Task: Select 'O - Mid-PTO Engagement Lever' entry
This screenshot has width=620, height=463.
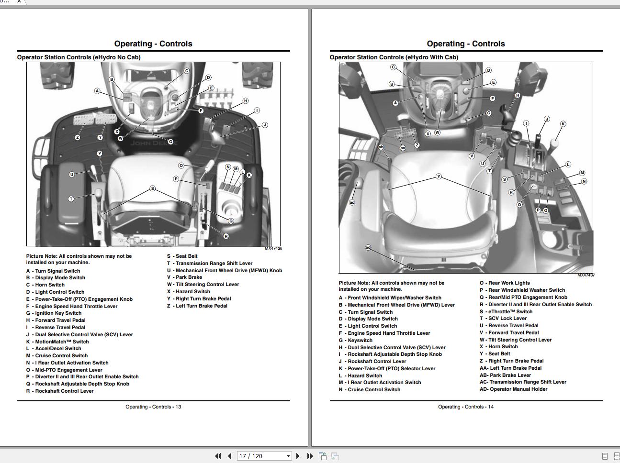Action: (x=64, y=370)
